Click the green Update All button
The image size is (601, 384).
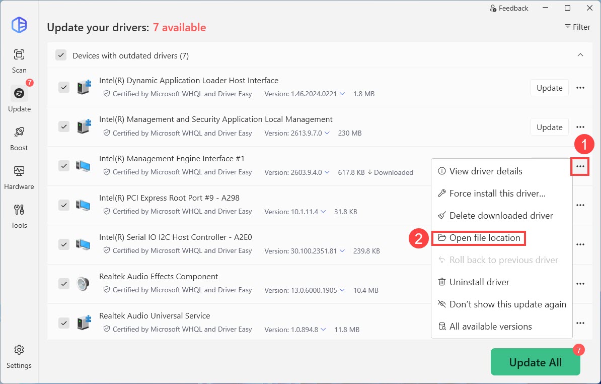click(x=535, y=362)
